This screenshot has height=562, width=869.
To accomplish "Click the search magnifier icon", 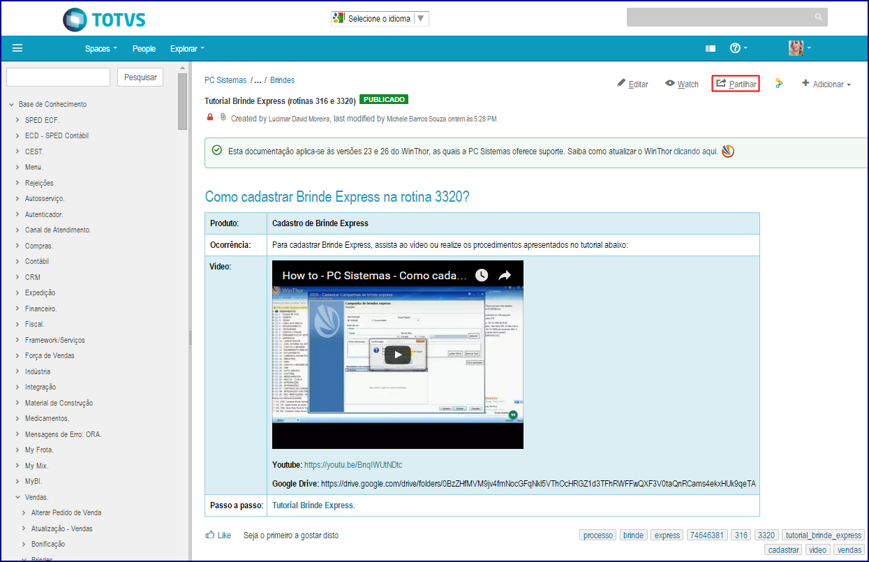I will [x=818, y=17].
